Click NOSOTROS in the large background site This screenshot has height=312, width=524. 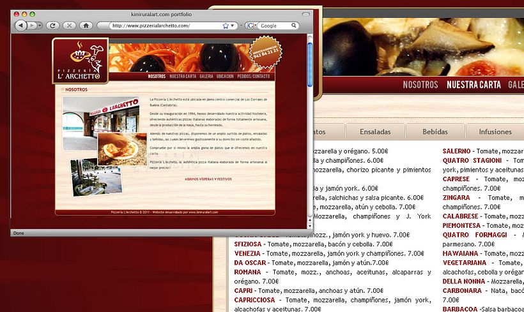pos(420,85)
